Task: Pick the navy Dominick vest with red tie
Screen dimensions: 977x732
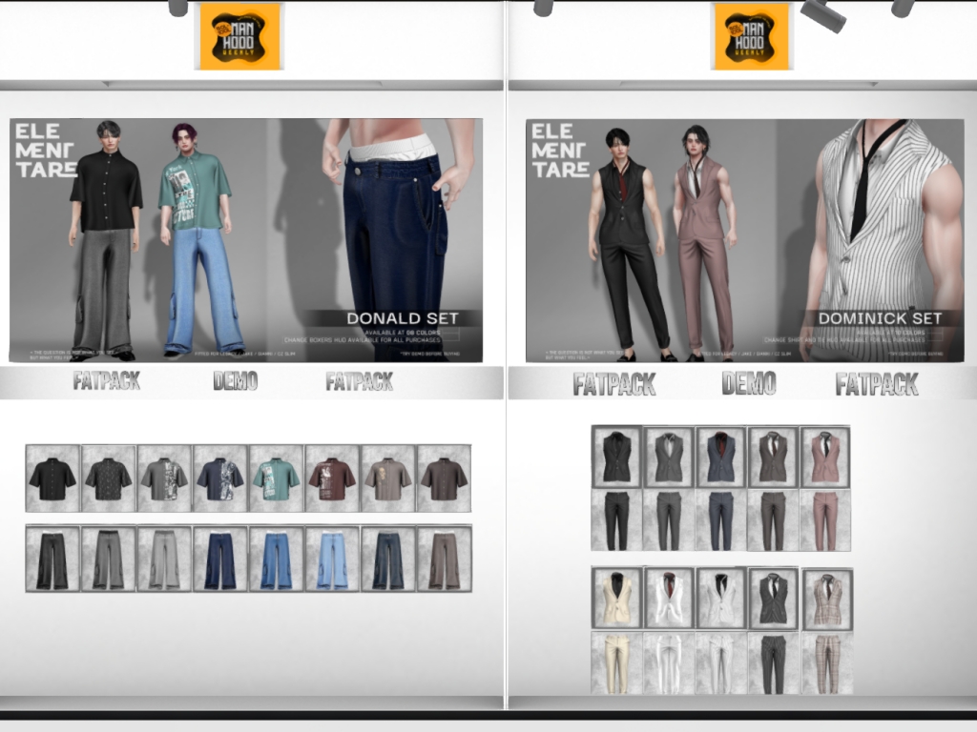Action: pos(721,457)
